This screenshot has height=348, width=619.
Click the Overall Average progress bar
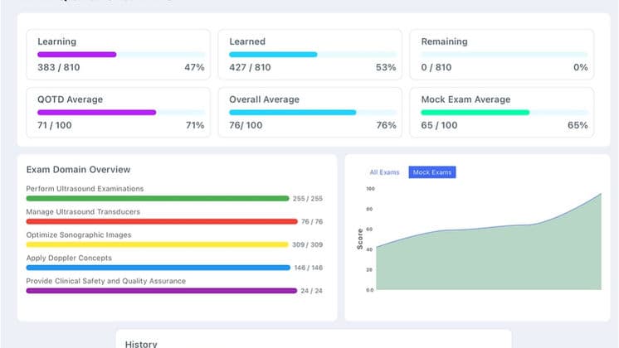tap(292, 113)
